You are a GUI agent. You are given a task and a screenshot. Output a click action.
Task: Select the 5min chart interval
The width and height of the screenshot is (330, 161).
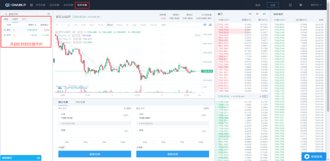pos(91,25)
